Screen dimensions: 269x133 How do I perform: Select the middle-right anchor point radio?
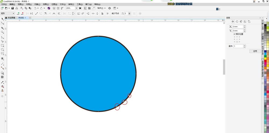coord(239,39)
